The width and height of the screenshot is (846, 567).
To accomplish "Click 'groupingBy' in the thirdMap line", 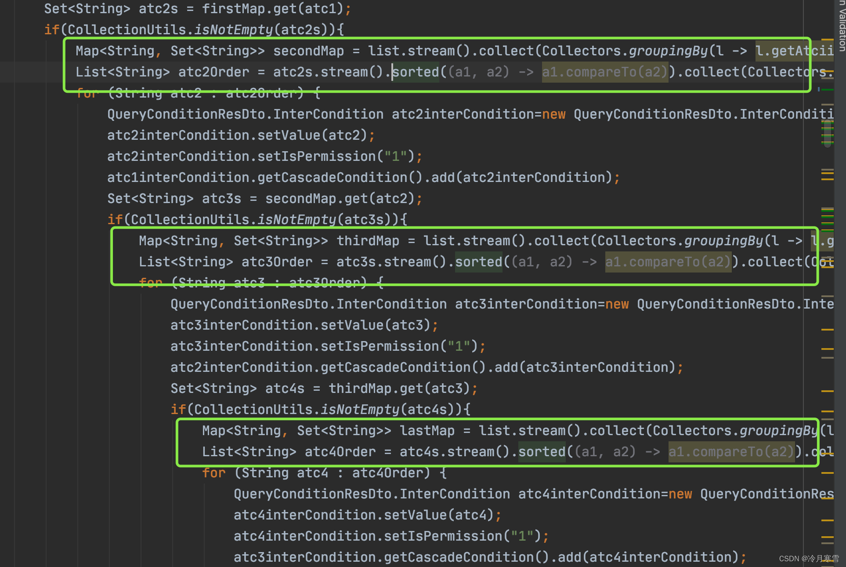I will click(723, 241).
